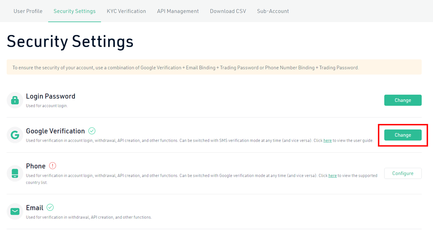Click Change for Google Verification

403,135
